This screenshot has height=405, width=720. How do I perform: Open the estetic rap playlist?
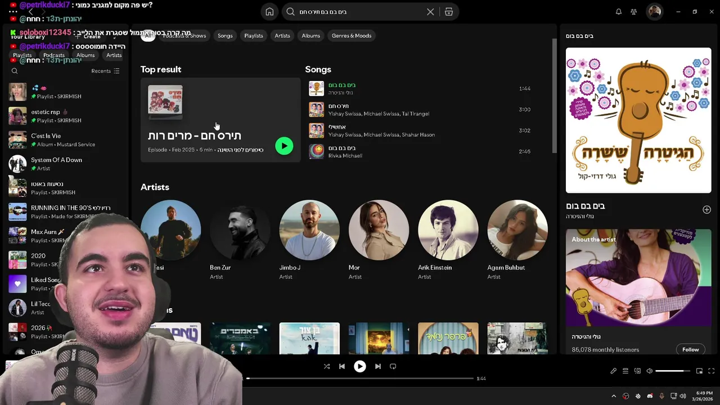(65, 116)
